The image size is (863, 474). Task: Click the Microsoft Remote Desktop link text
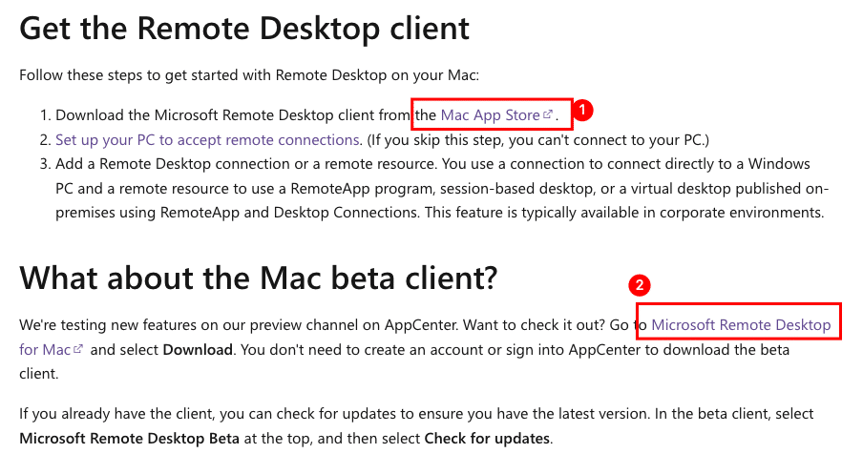(741, 325)
